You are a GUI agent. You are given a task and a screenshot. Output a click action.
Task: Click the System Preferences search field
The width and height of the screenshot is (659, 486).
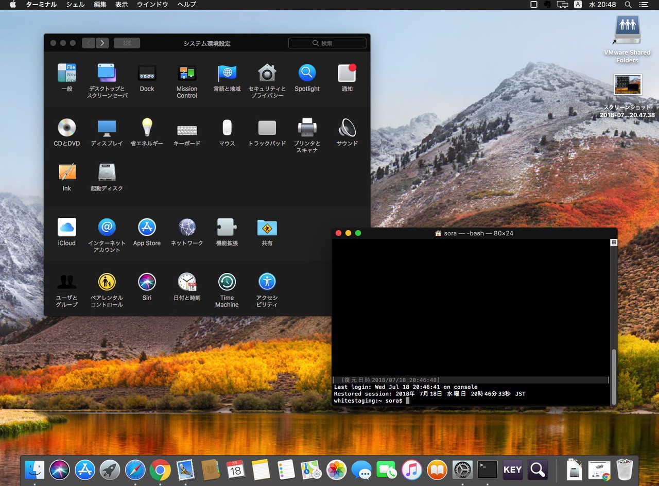tap(327, 43)
